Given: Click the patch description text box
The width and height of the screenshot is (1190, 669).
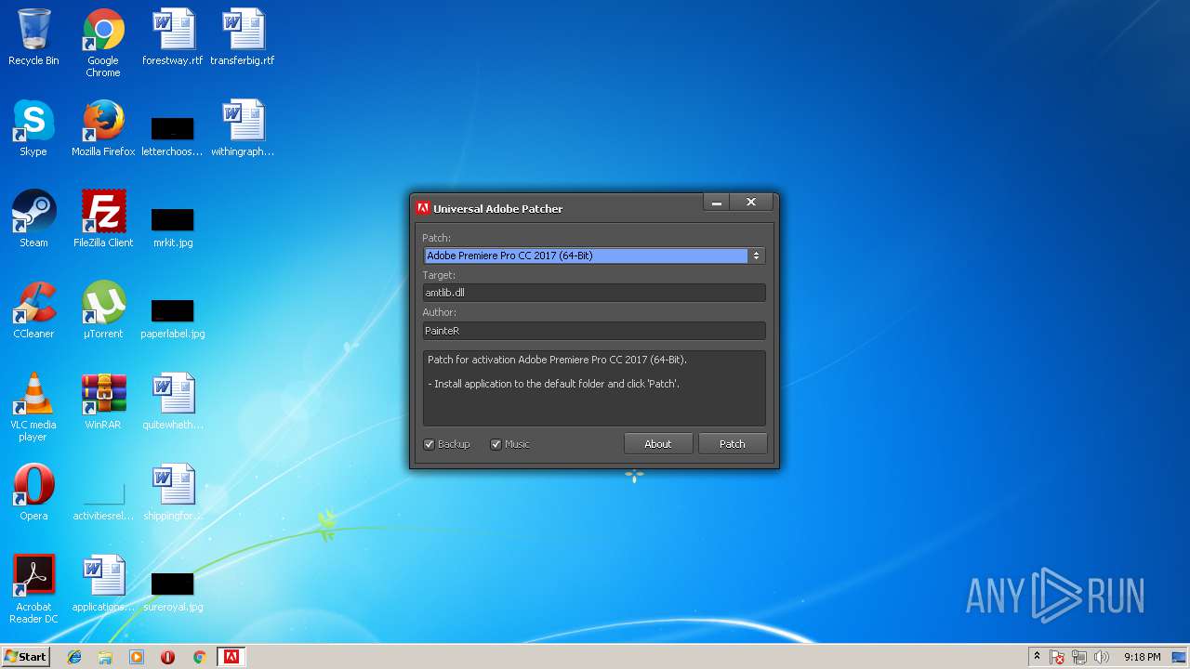Looking at the screenshot, I should click(594, 388).
